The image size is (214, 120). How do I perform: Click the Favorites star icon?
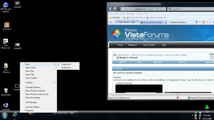pos(111,18)
